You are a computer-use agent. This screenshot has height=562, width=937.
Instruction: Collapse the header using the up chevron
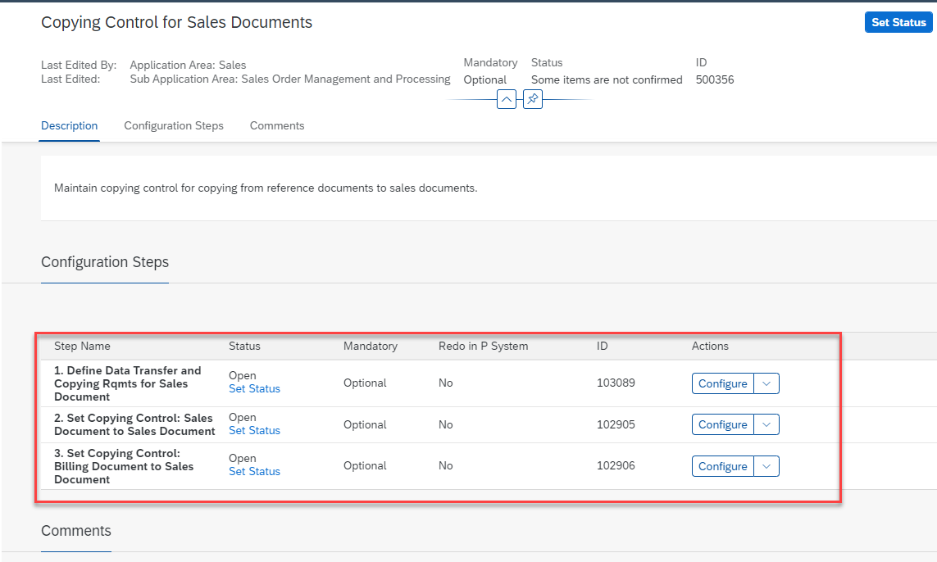tap(507, 100)
